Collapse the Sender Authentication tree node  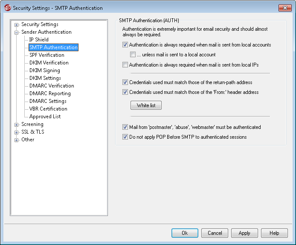tap(17, 32)
